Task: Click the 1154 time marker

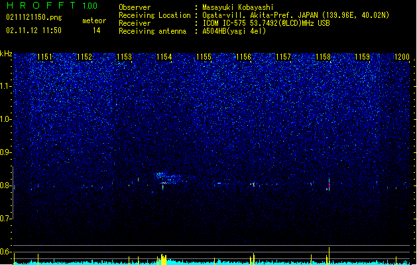Action: click(164, 57)
